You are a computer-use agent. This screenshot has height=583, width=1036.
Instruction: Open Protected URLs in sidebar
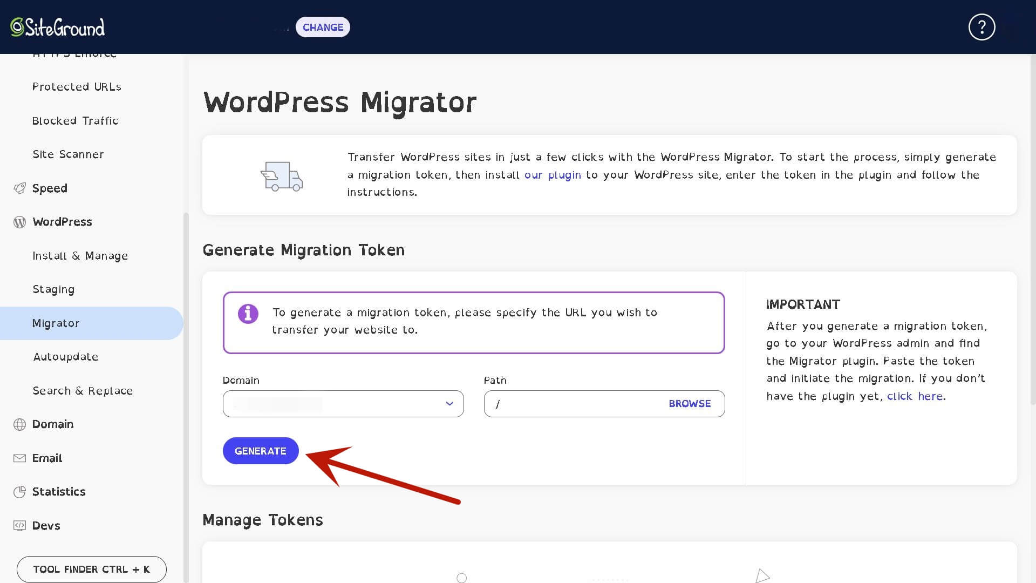coord(77,87)
